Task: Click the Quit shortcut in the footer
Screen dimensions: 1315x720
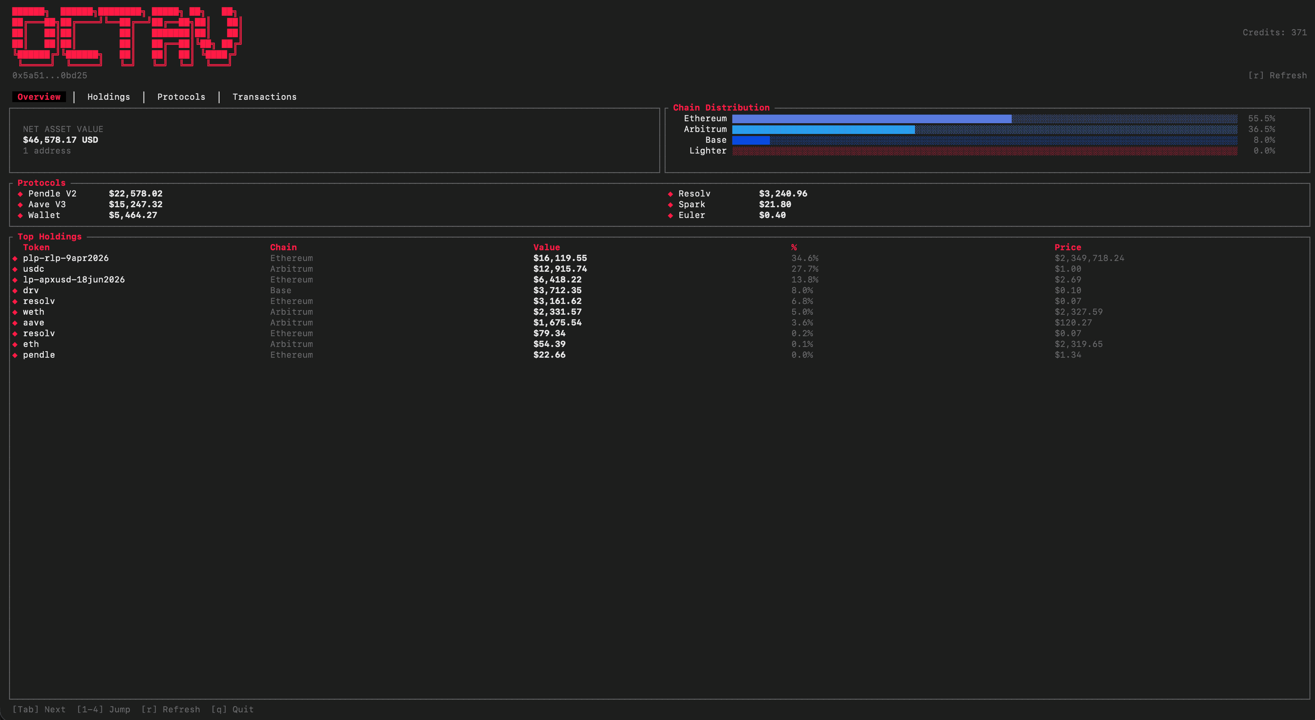Action: coord(232,709)
